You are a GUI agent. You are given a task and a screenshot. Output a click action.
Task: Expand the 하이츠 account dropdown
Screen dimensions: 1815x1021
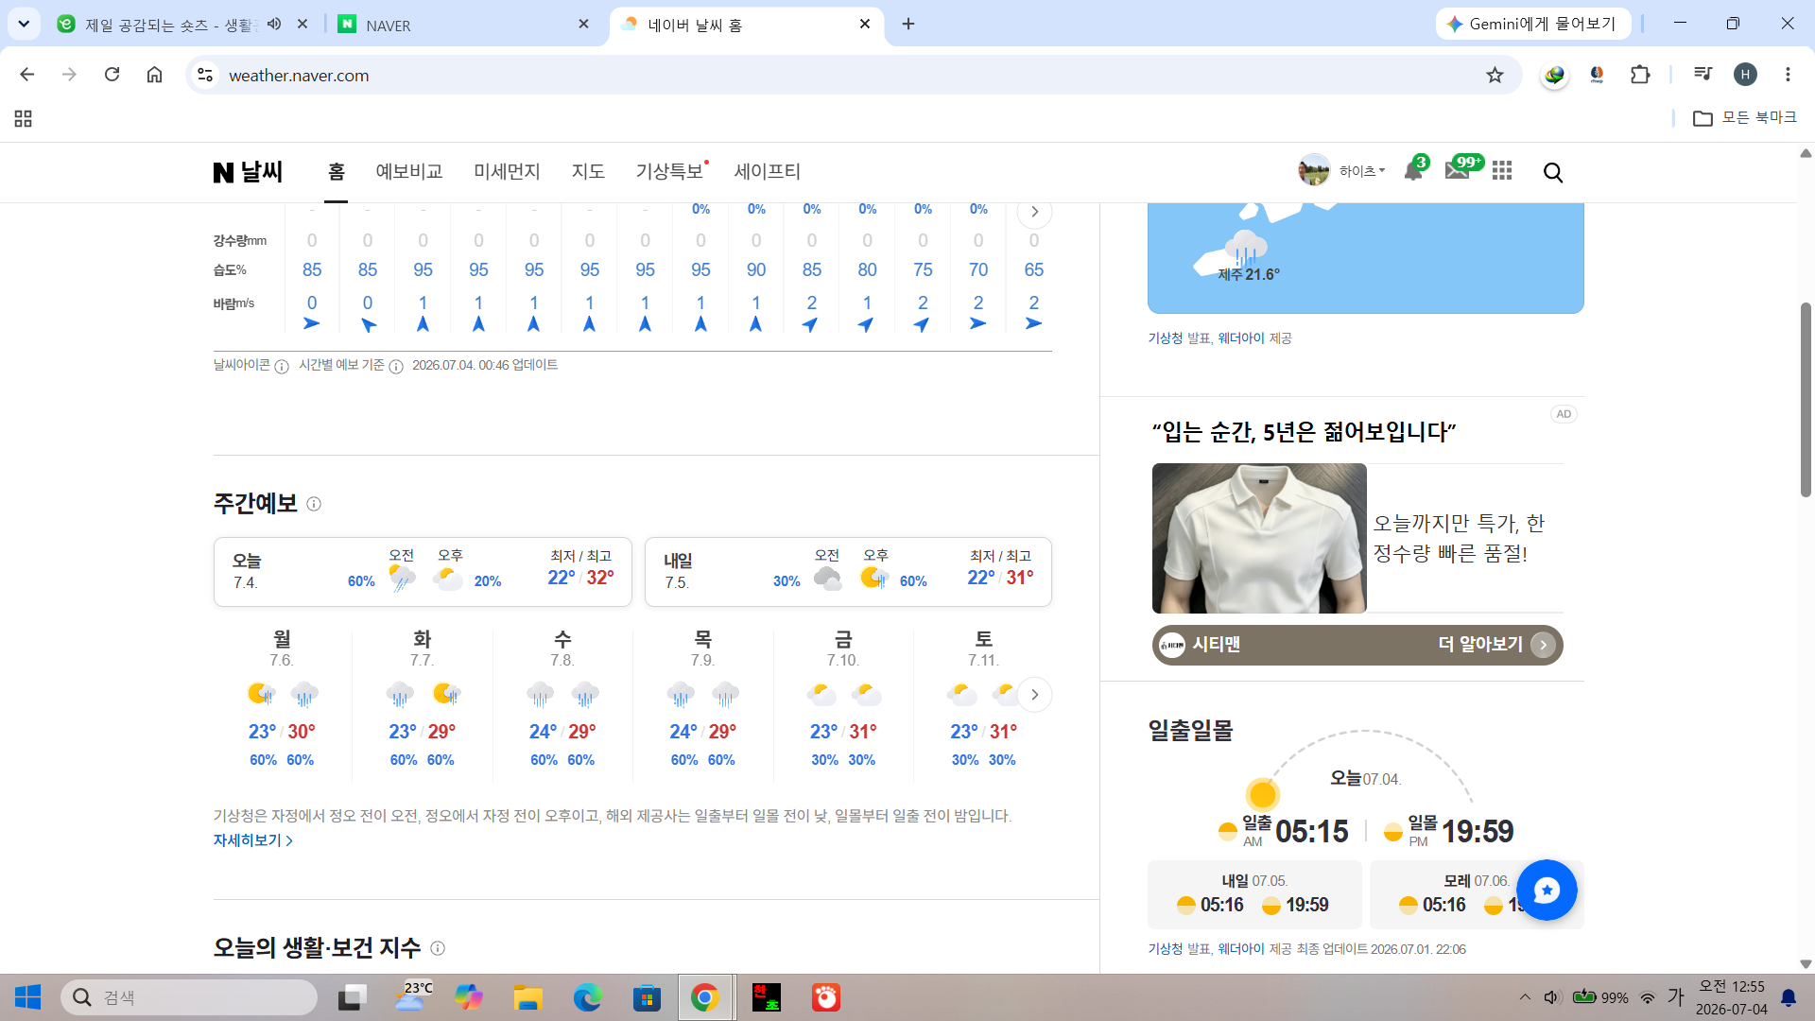(x=1361, y=171)
